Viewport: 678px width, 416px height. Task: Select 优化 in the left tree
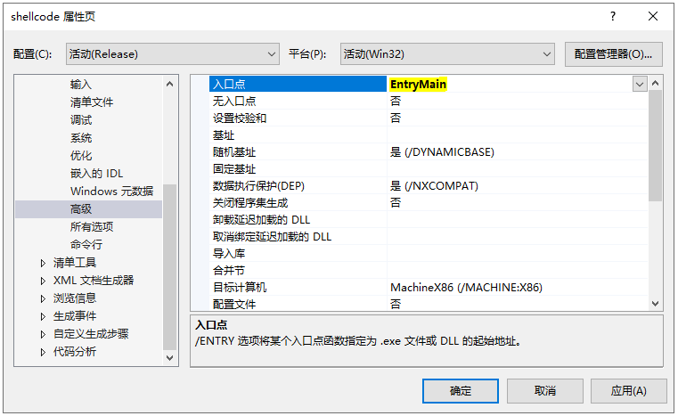tap(81, 156)
